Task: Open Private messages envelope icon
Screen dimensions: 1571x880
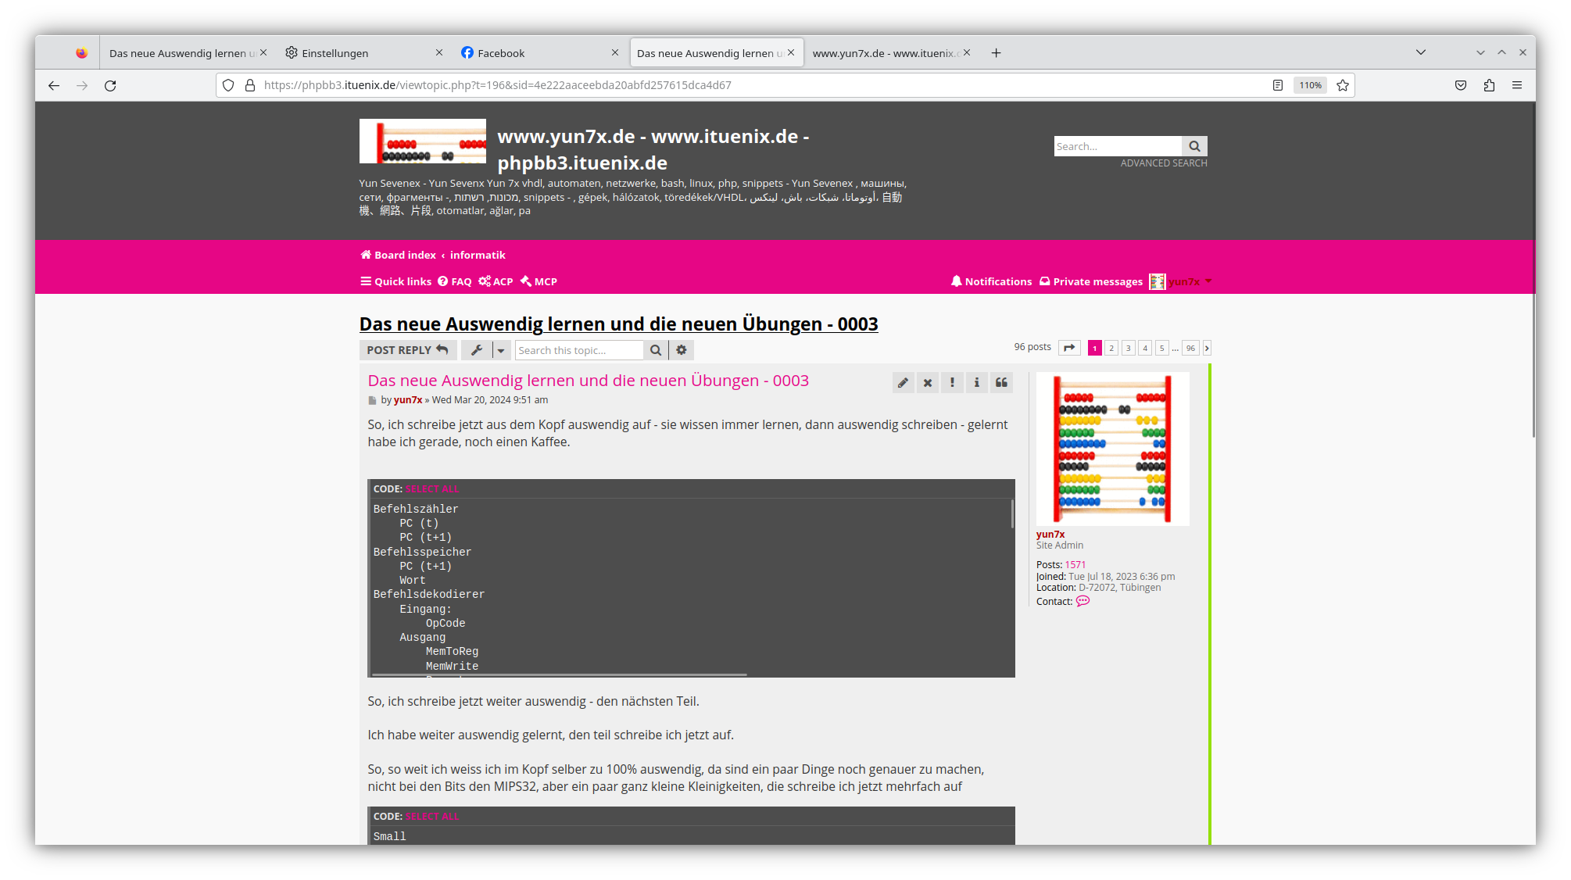Action: pos(1045,281)
